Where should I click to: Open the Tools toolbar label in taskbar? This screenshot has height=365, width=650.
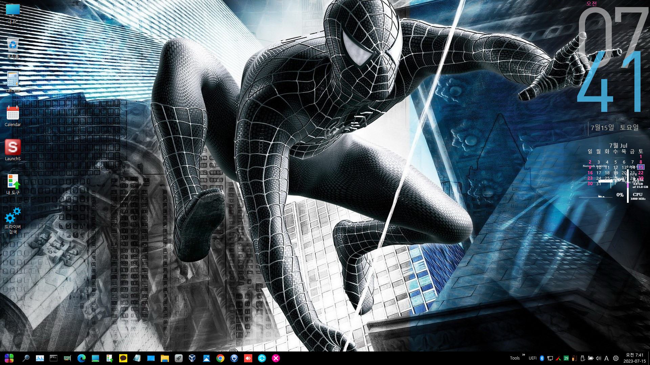[515, 358]
